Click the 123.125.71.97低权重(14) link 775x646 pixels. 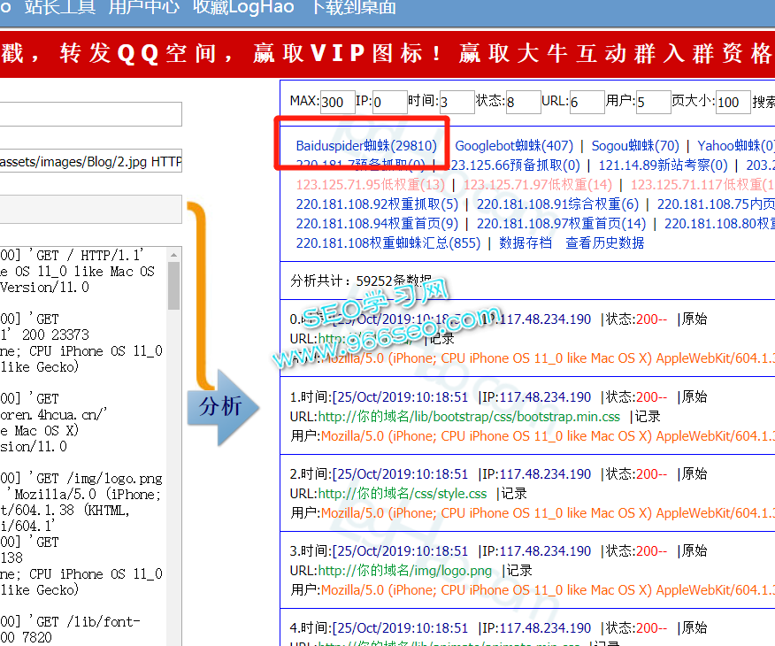538,184
